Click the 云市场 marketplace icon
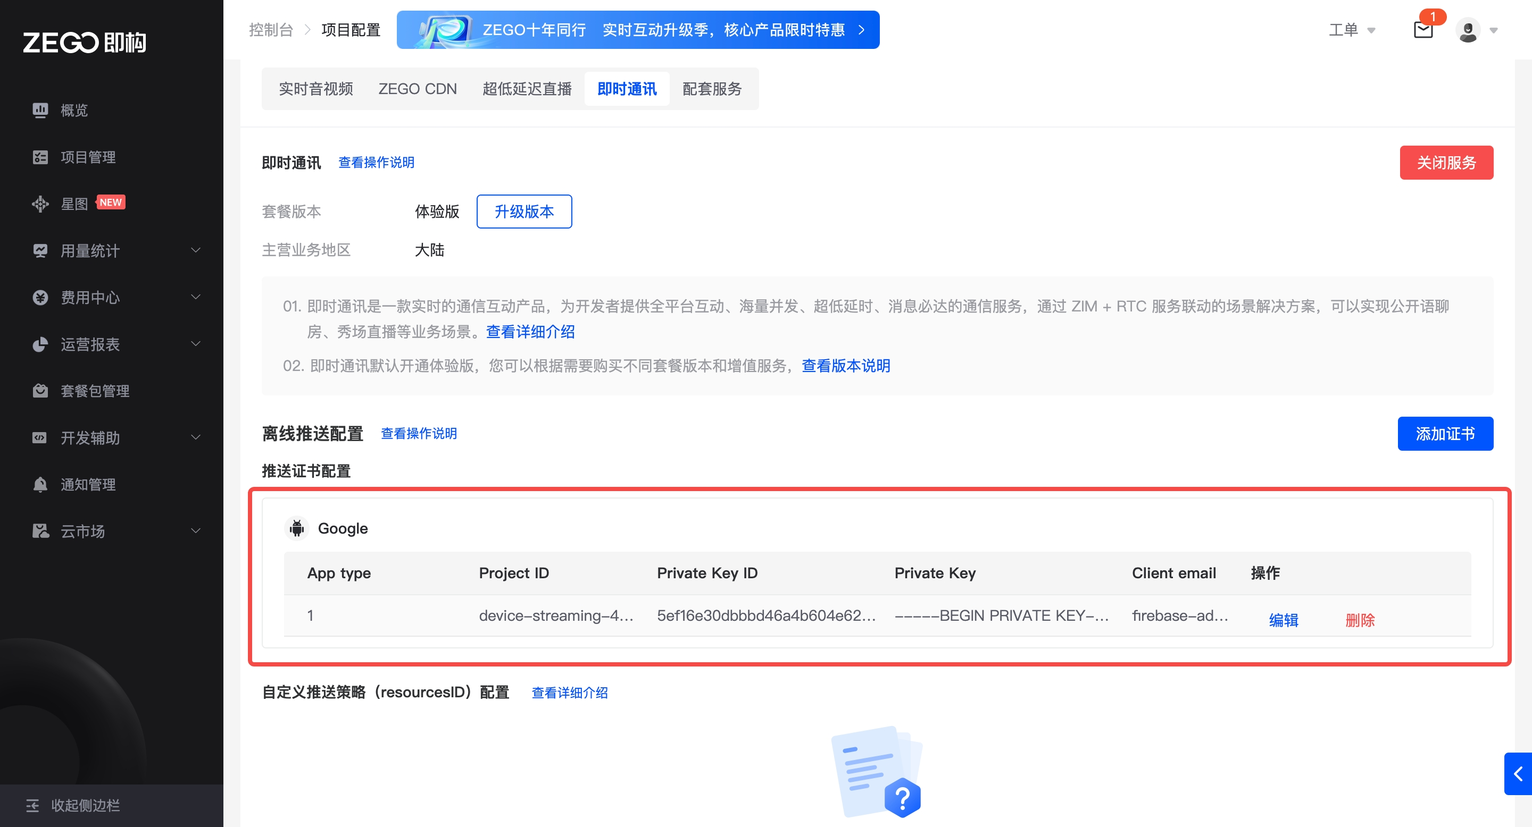 coord(40,531)
